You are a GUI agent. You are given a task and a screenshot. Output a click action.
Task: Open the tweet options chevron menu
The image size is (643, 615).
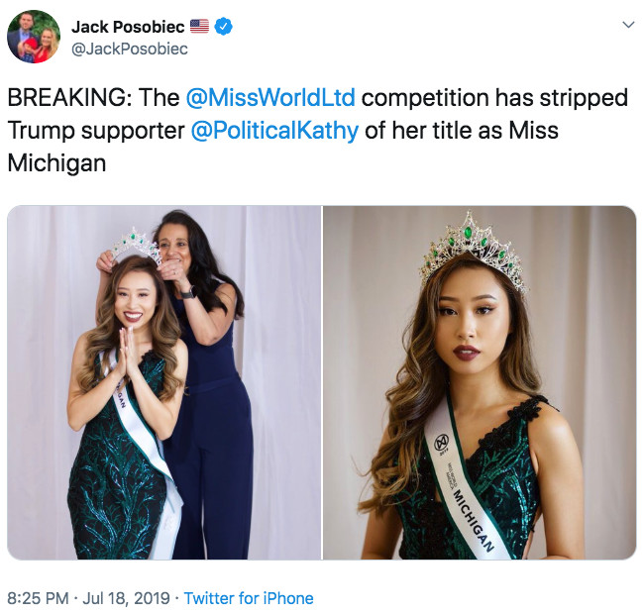click(x=627, y=25)
